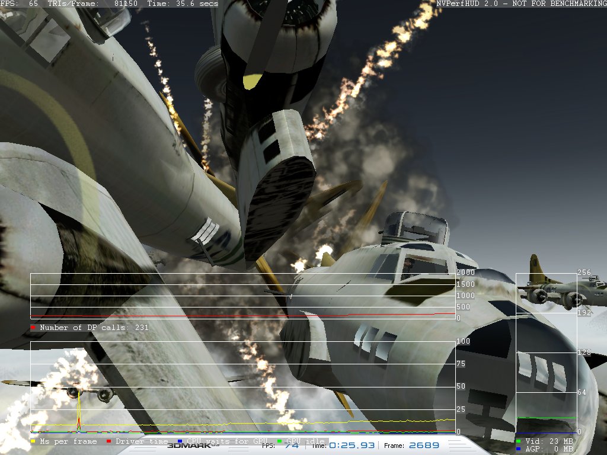Click the '2000' axis label on DP calls graph
The image size is (607, 455).
(x=466, y=273)
